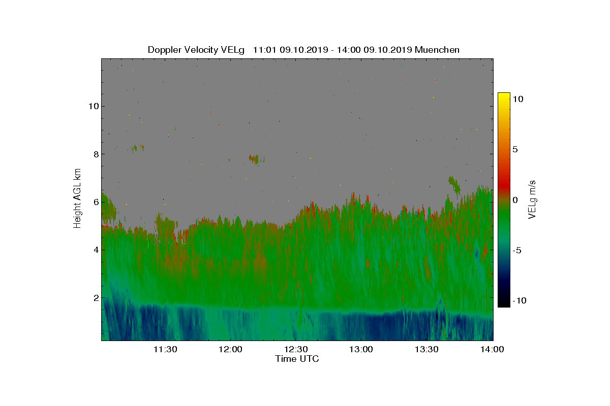Click the '11:30' time tick label
This screenshot has height=406, width=610.
(165, 350)
